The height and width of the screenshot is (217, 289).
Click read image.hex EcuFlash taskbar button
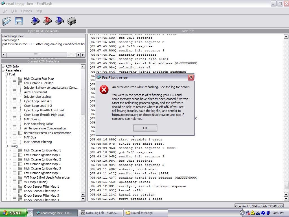point(56,213)
